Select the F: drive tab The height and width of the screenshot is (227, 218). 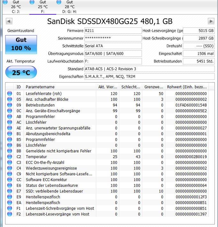tap(43, 7)
